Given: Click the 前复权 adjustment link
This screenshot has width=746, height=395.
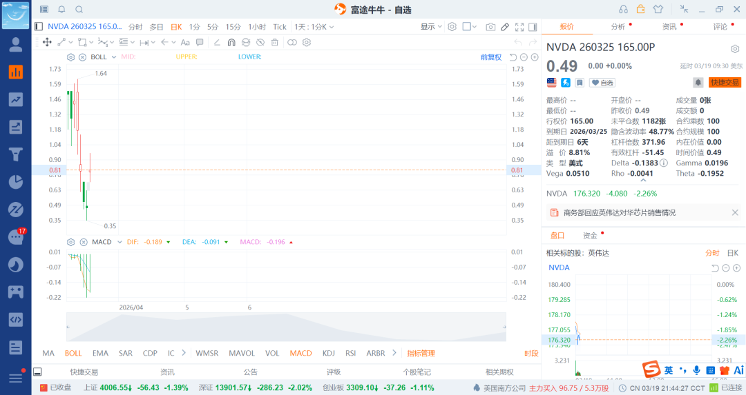Looking at the screenshot, I should pyautogui.click(x=491, y=57).
